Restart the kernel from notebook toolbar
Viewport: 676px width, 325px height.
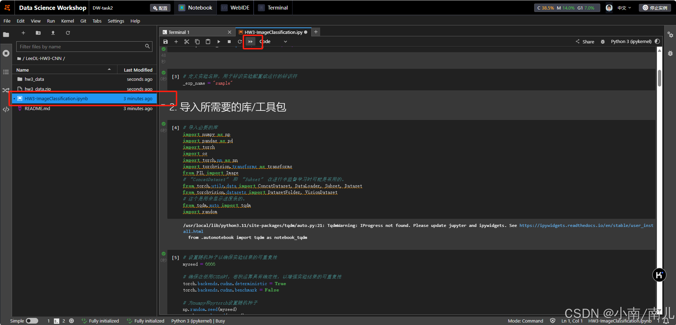[x=240, y=42]
